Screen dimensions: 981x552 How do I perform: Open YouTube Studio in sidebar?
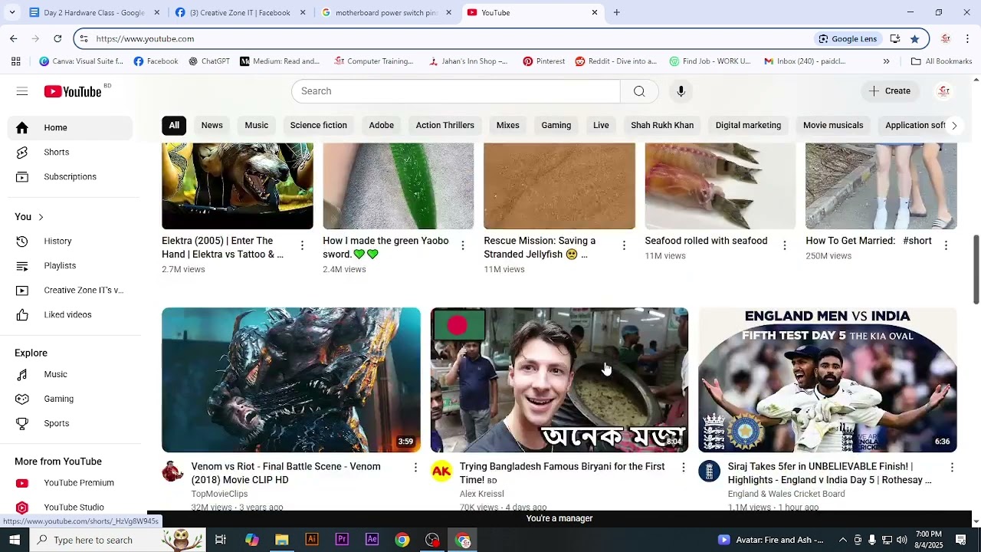(x=70, y=507)
